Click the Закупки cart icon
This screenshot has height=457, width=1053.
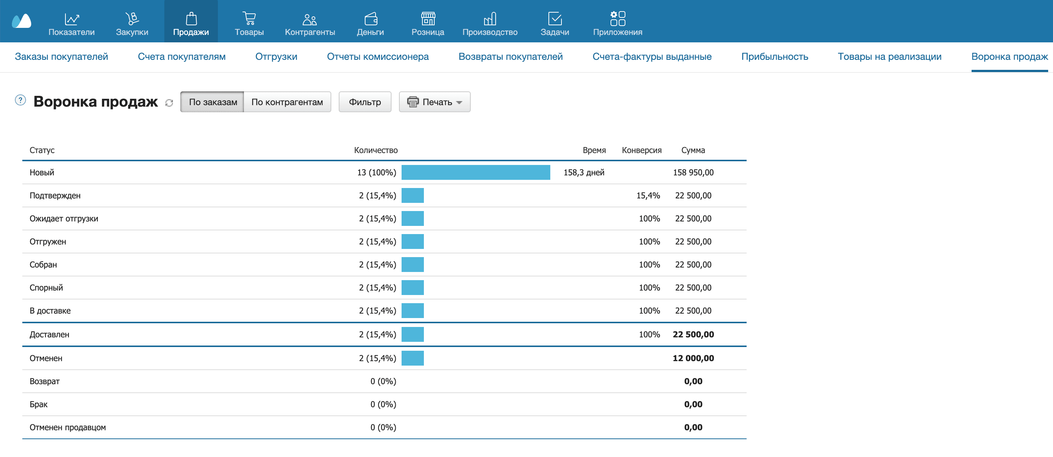coord(132,19)
